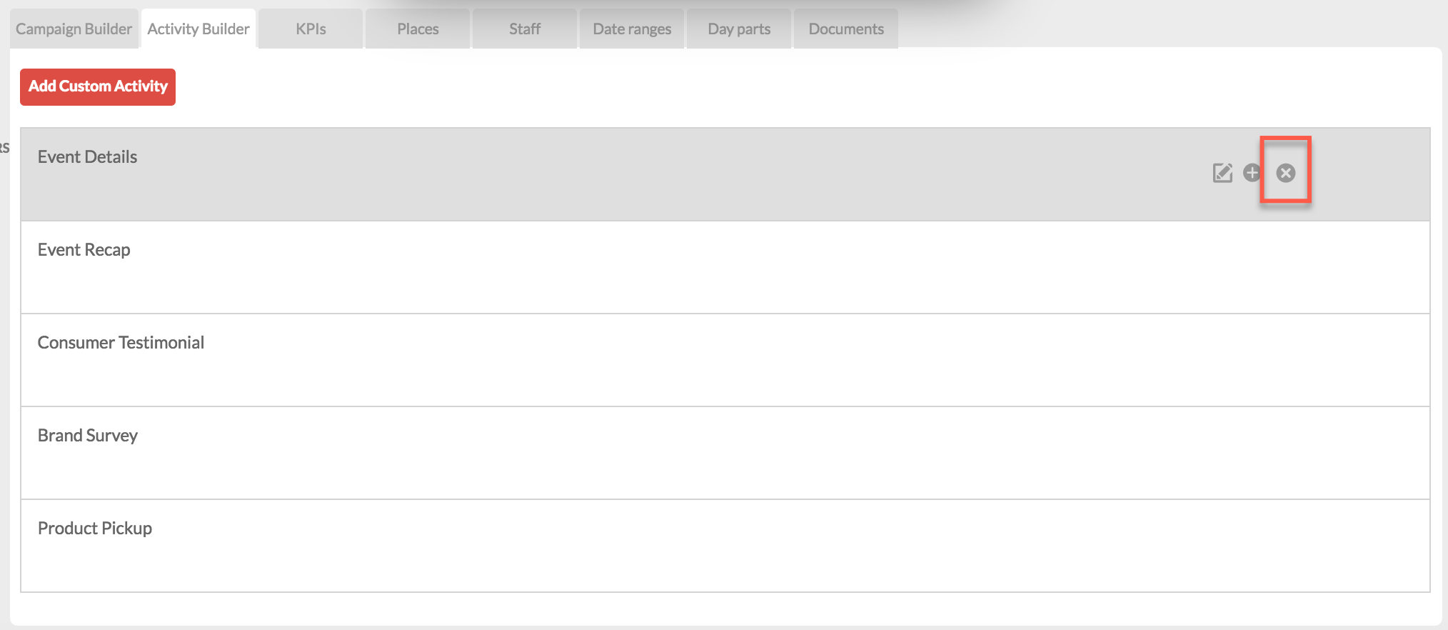Select the Event Recap activity
This screenshot has width=1448, height=630.
[725, 267]
